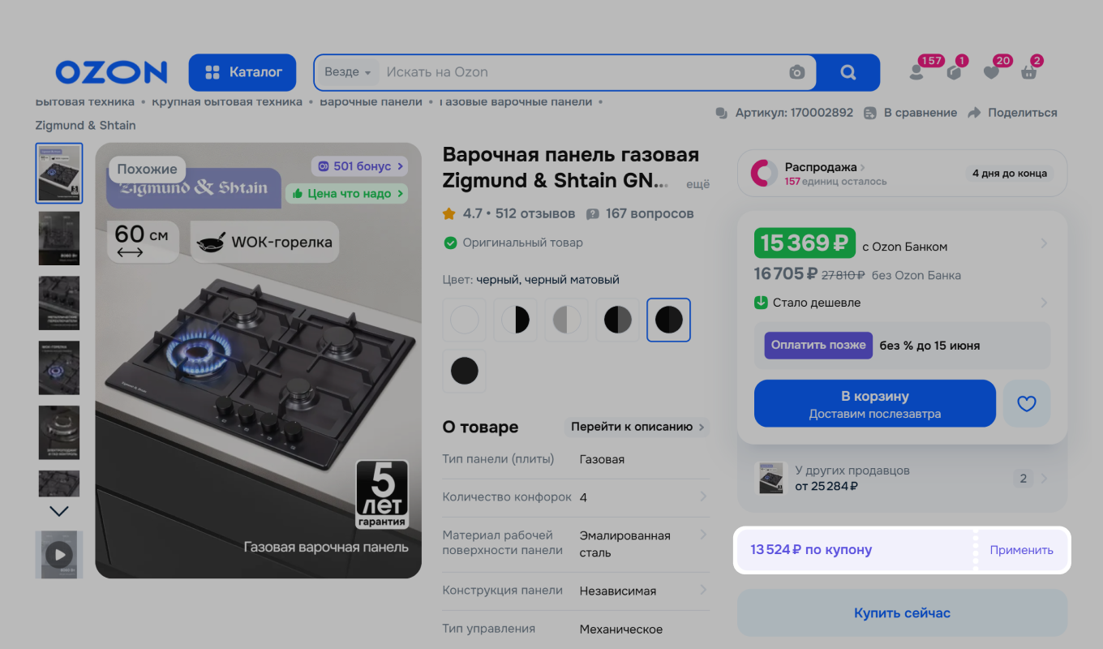Open the Везде search scope dropdown

(x=346, y=71)
